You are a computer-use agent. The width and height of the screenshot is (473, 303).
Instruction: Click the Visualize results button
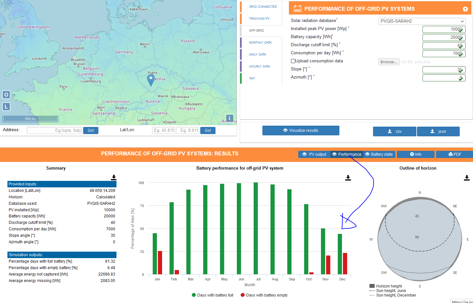click(301, 131)
